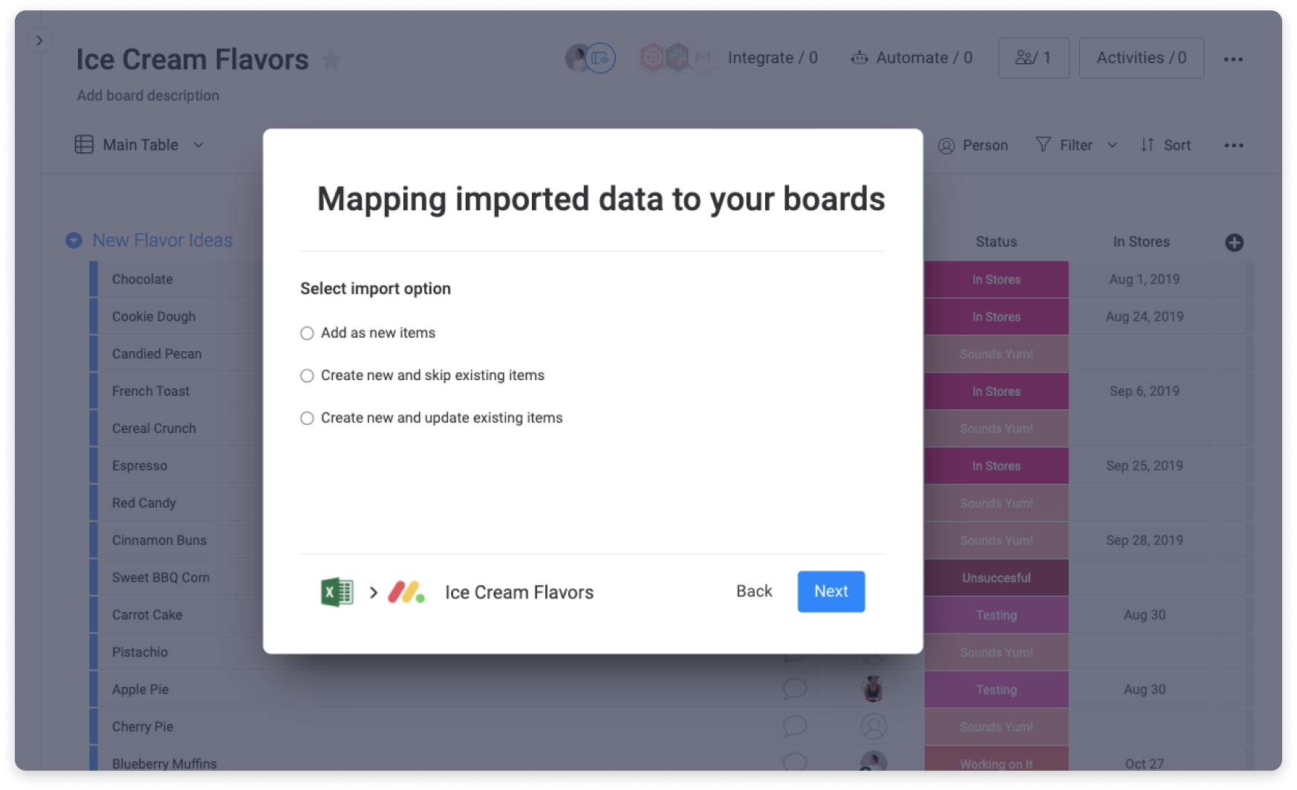
Task: Open the Cookie Dough item
Action: (x=154, y=317)
